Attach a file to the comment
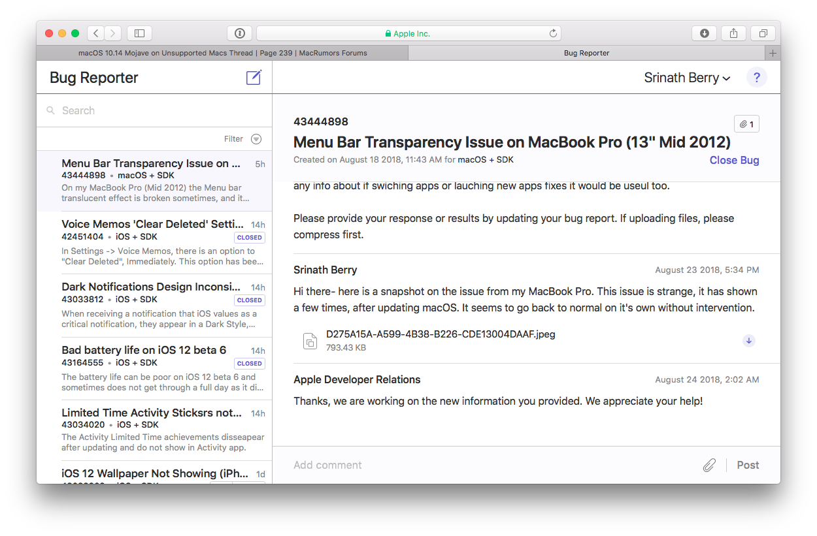 coord(709,465)
